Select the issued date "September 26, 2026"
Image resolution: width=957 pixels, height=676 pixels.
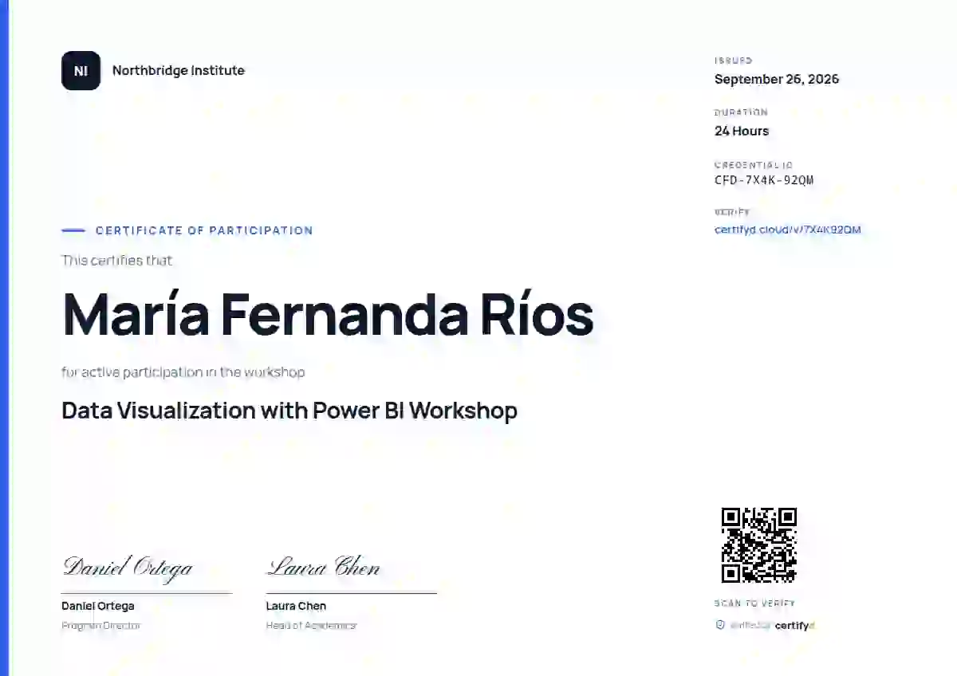(777, 79)
